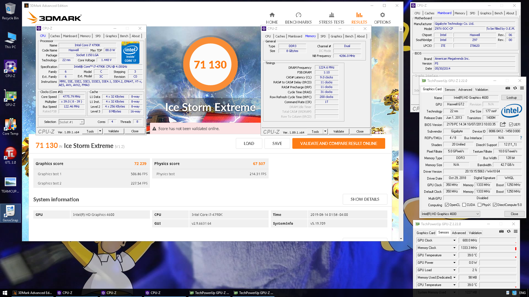Click GPU-Z refresh icon in Graphics Card window
The height and width of the screenshot is (297, 529).
coord(515,88)
